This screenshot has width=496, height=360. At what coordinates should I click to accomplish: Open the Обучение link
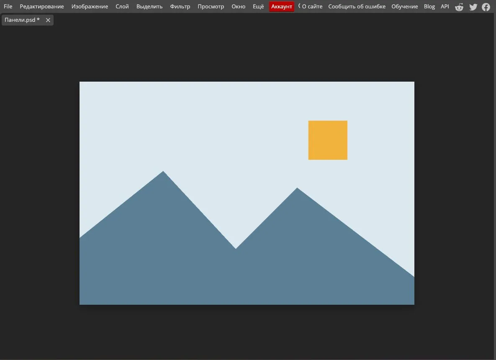click(405, 6)
